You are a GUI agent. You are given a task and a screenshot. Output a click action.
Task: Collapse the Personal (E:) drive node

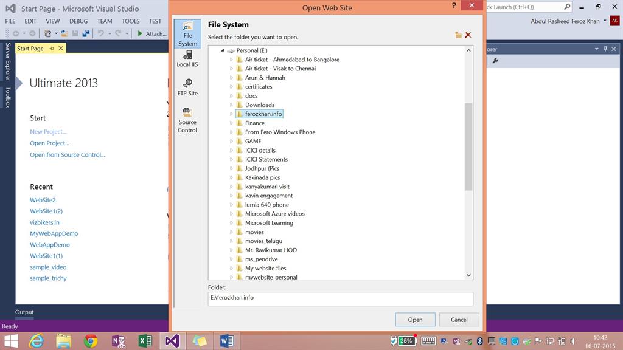pyautogui.click(x=223, y=50)
